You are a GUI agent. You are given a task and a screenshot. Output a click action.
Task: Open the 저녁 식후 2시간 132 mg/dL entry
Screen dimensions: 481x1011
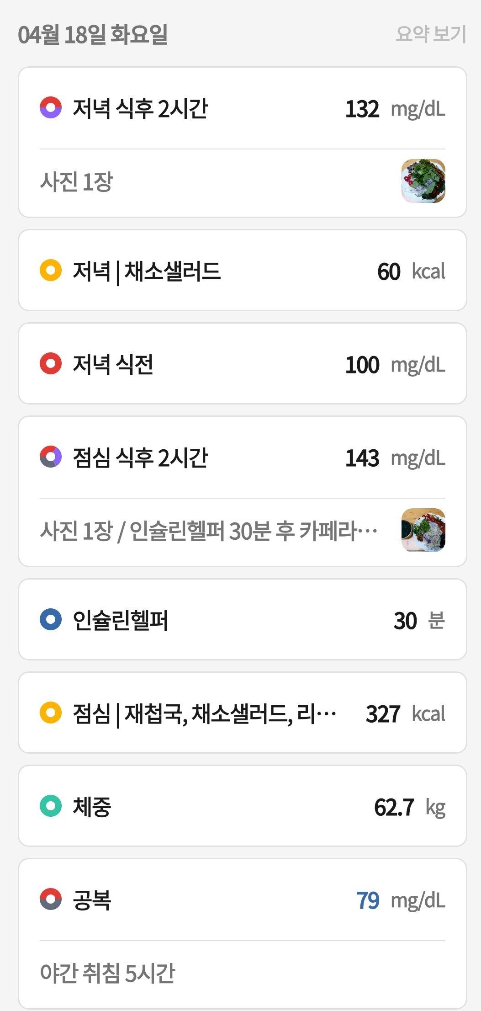243,109
